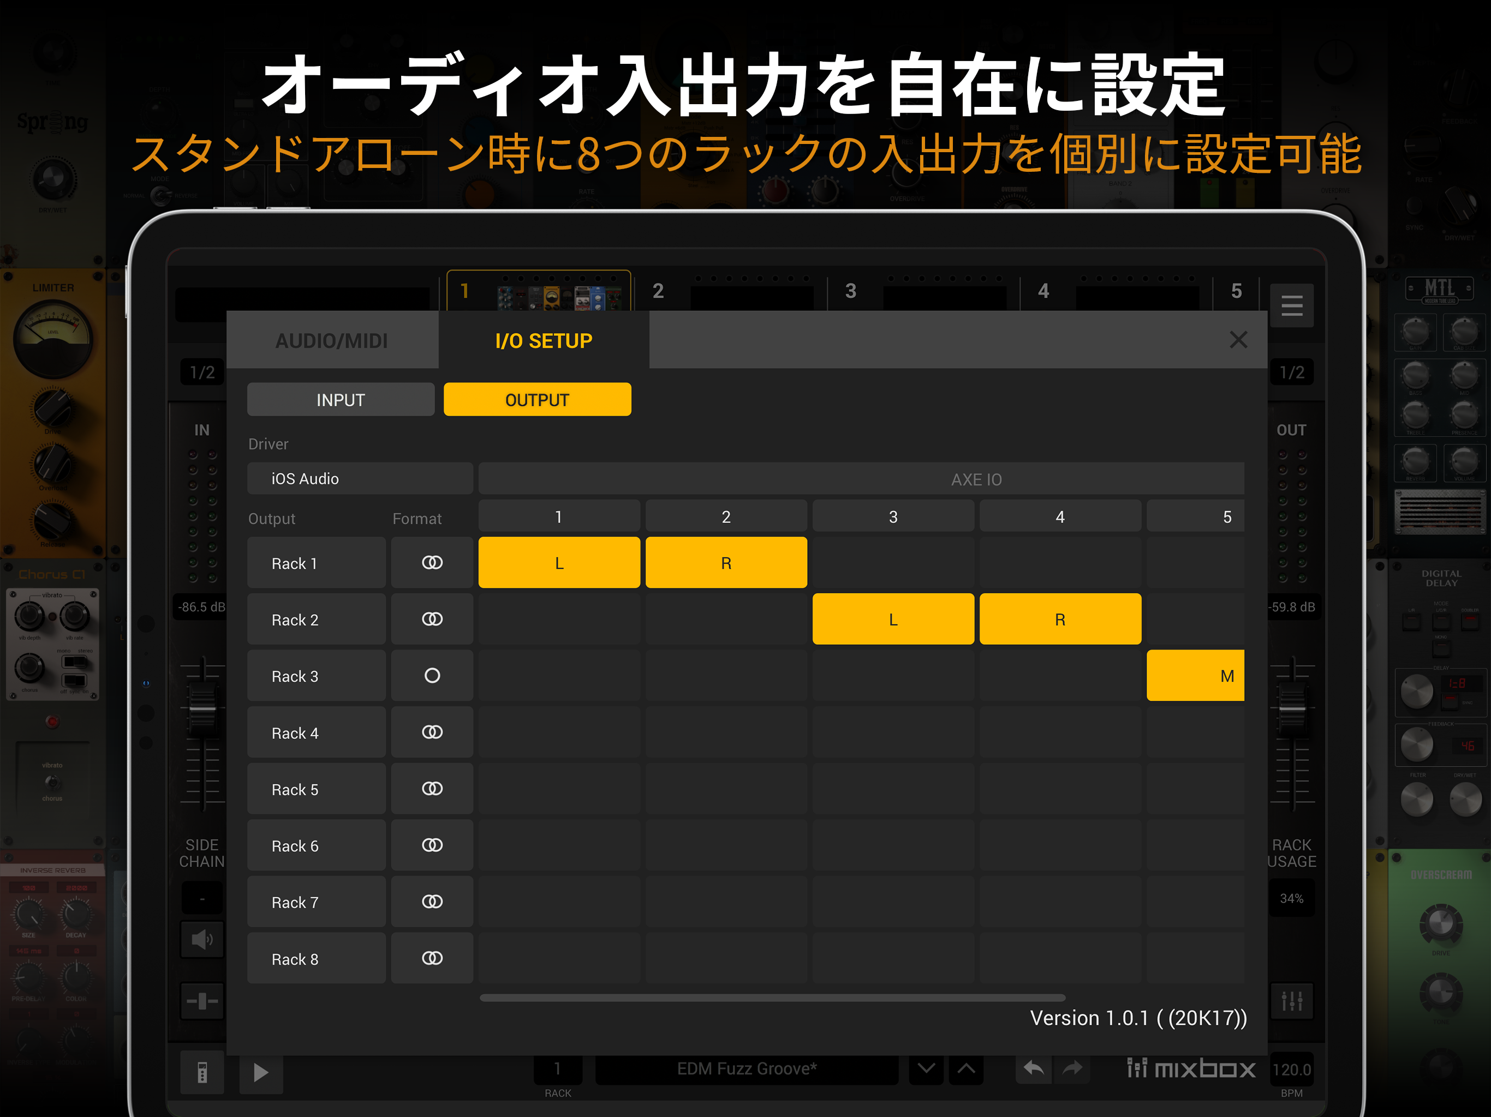Select rack slot 3 at top
The width and height of the screenshot is (1491, 1117).
924,292
